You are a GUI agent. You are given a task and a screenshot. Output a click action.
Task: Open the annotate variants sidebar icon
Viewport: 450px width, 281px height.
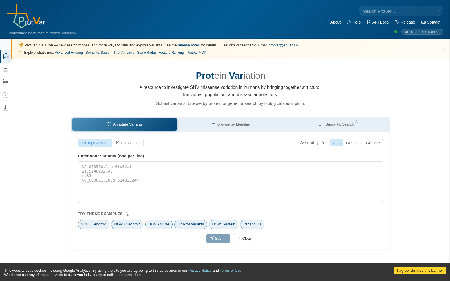tap(6, 56)
